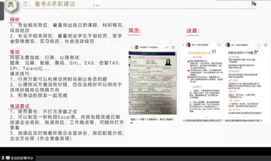271x161 pixels.
Task: Open the author avatar in the resume post
Action: (x=137, y=47)
